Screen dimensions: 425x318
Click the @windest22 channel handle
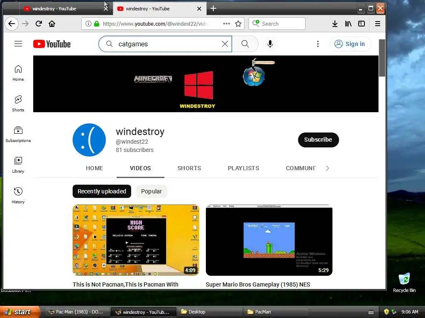click(132, 142)
